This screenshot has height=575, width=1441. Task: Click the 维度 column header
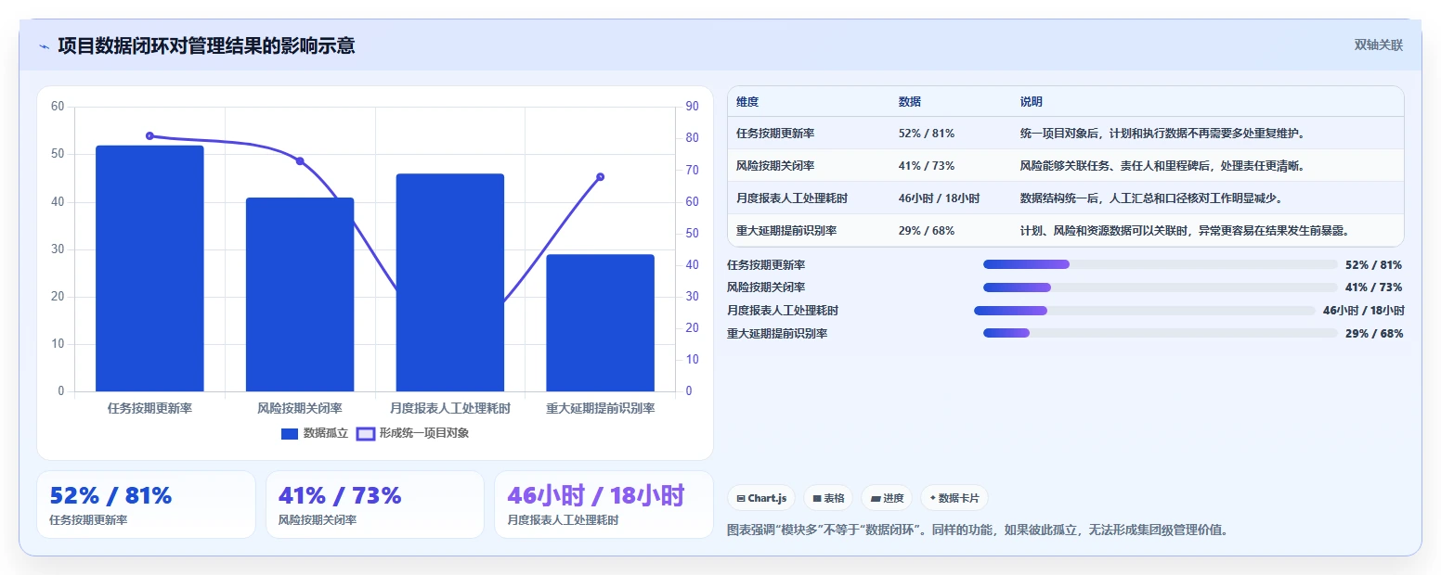(747, 101)
